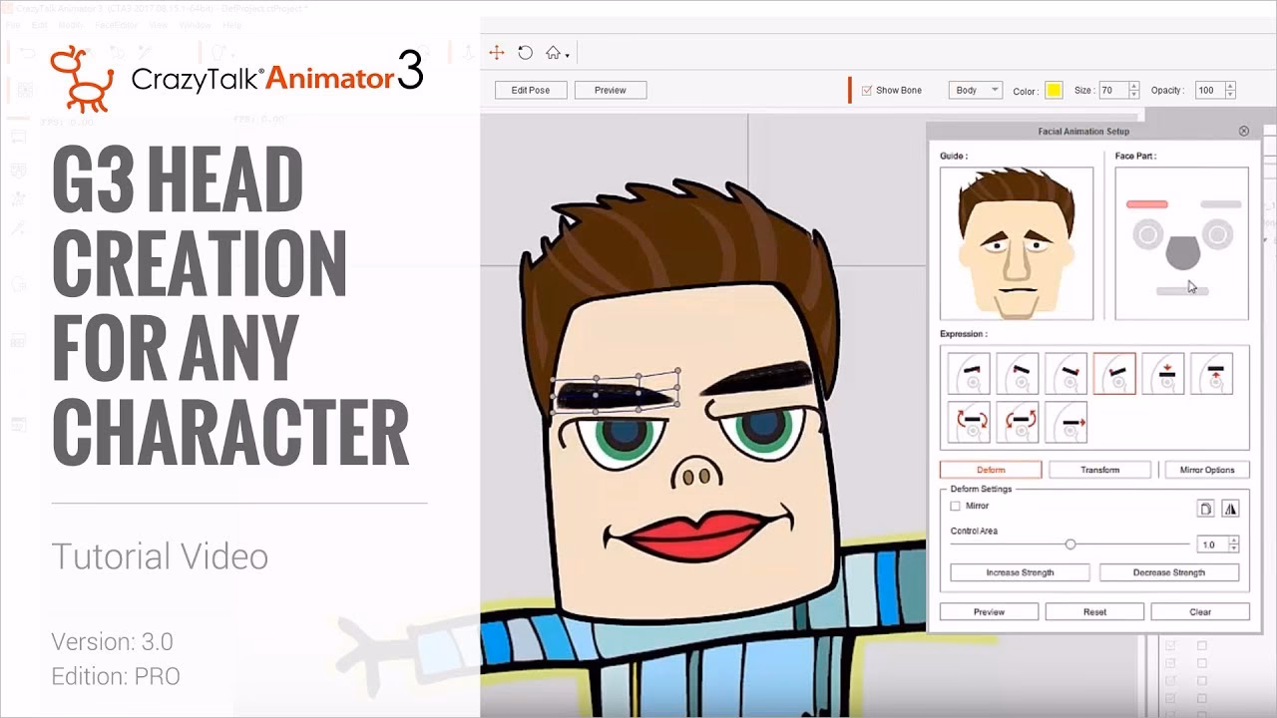Open the Mirror Options tab
Screen dimensions: 1277x718
[1207, 469]
